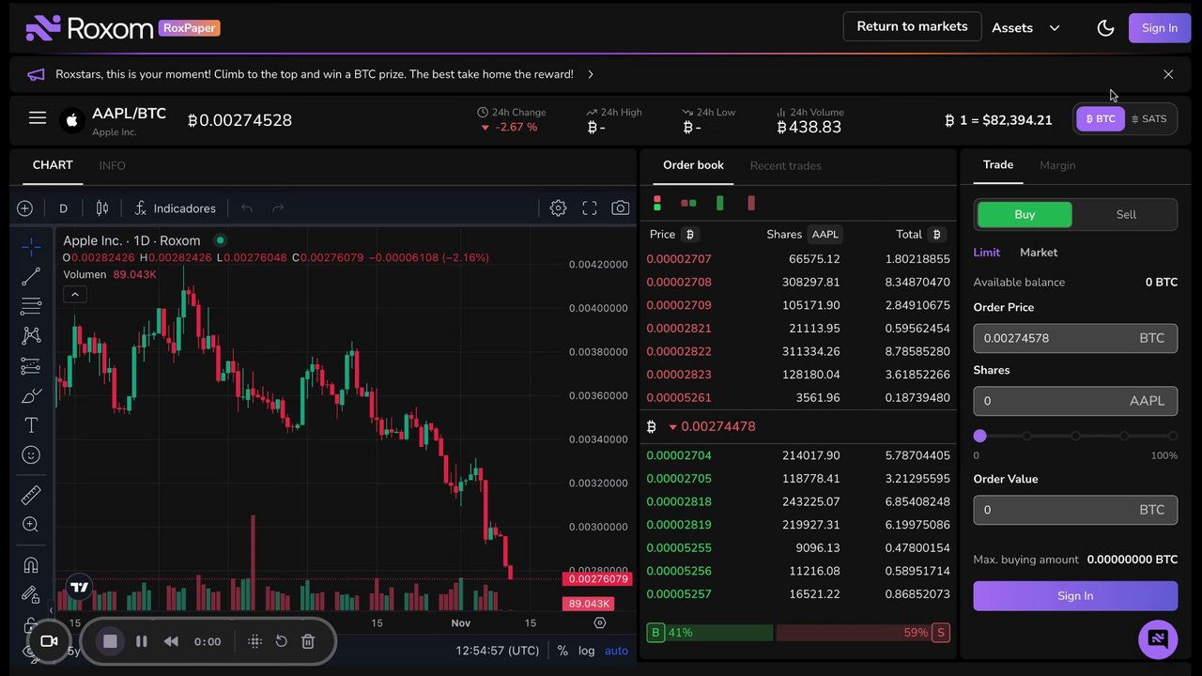Open the price scale settings hexagon
Viewport: 1202px width, 676px height.
(x=600, y=622)
